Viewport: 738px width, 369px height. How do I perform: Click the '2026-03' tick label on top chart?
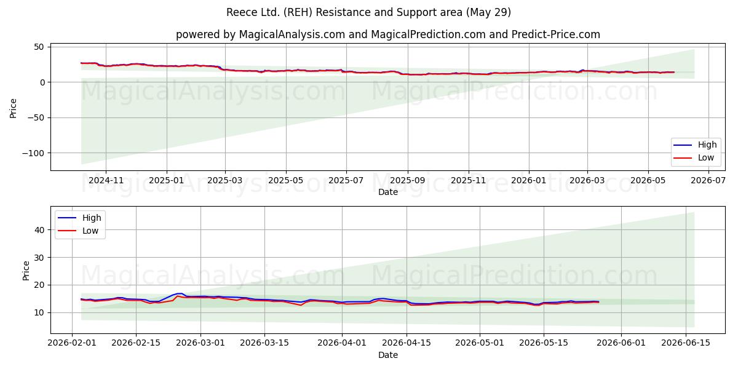587,180
